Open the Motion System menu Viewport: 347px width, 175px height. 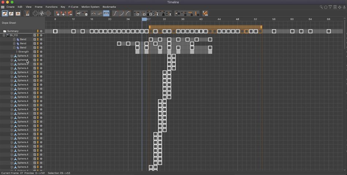(x=90, y=7)
